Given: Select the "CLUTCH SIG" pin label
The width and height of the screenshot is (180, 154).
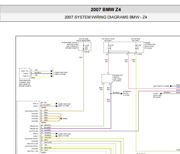Looking at the screenshot, I should pyautogui.click(x=34, y=131).
